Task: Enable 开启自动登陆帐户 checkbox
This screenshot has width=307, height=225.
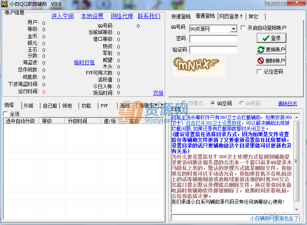Action: 243,28
